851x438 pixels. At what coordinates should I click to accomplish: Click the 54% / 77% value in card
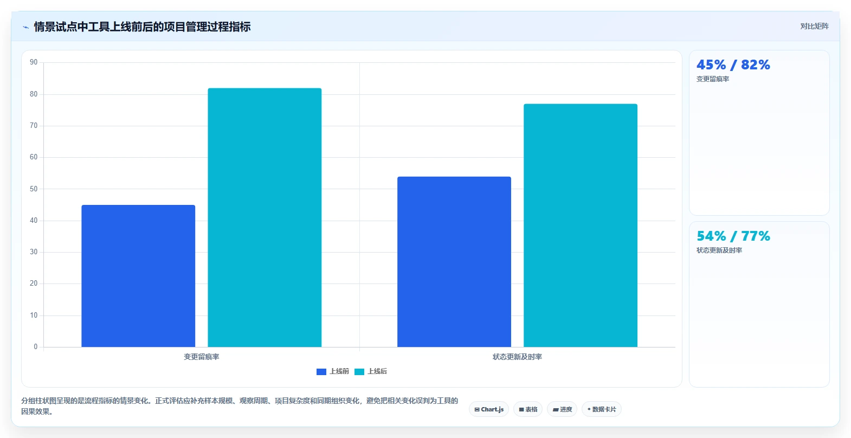pyautogui.click(x=733, y=236)
